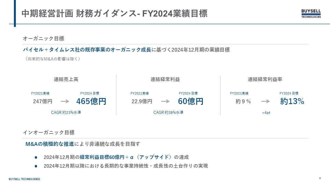
Task: Select the 約9% value
Action: tap(243, 101)
